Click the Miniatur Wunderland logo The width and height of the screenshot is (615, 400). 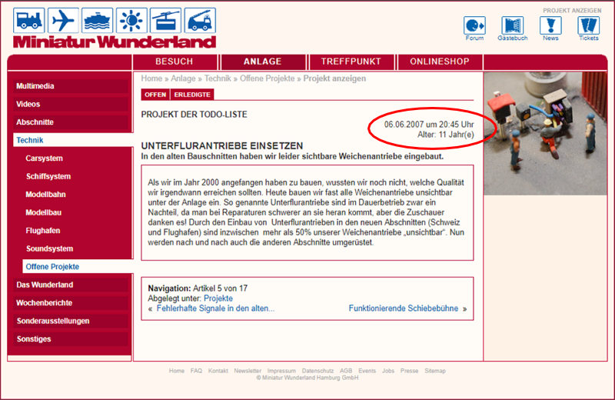point(115,42)
